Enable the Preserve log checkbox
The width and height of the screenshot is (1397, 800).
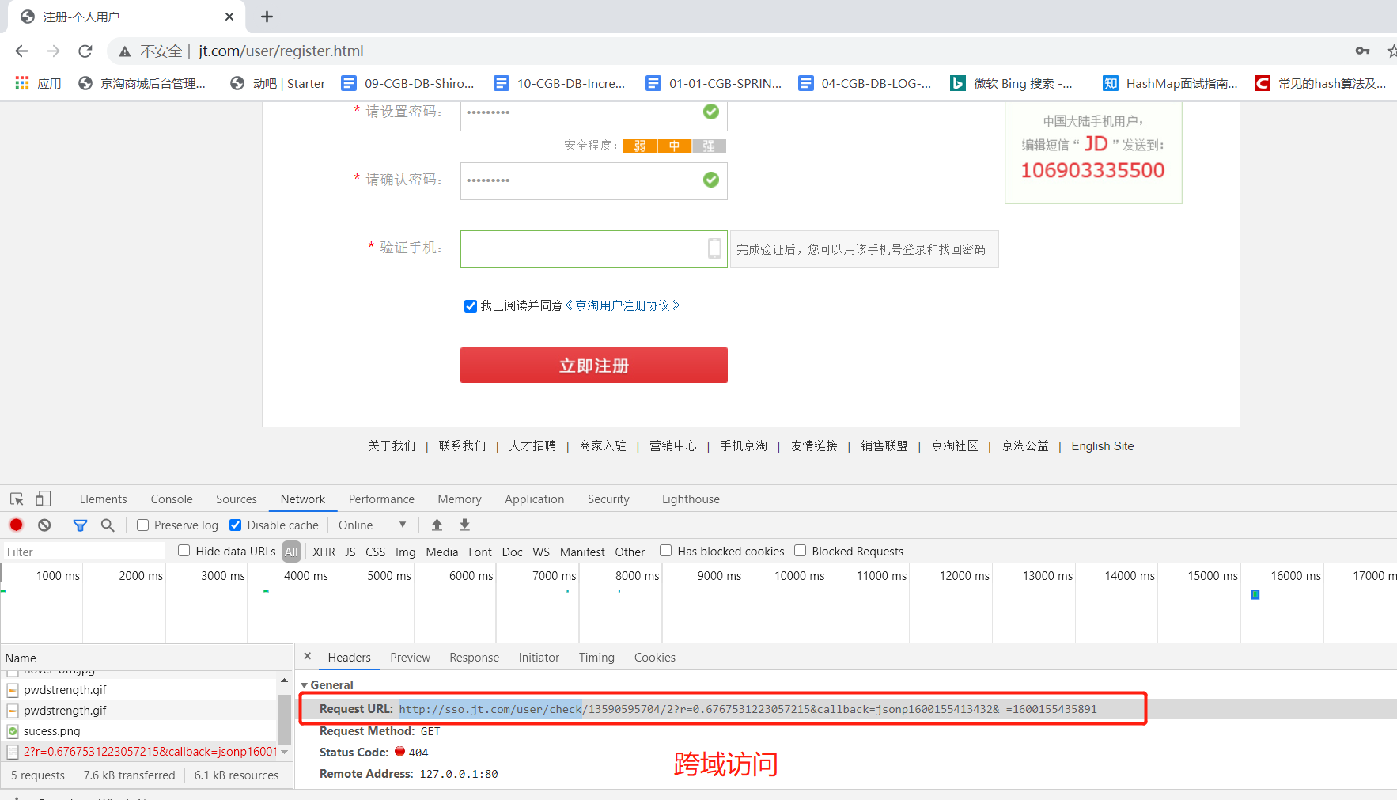(x=142, y=525)
